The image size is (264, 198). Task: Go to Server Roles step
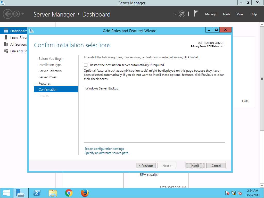tap(47, 77)
